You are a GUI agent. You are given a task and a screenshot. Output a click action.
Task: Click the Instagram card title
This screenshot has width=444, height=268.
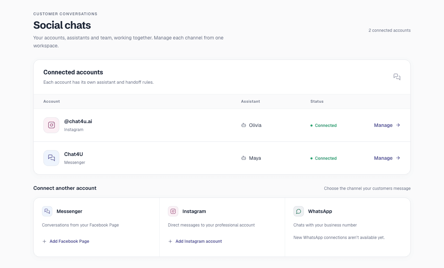click(194, 211)
